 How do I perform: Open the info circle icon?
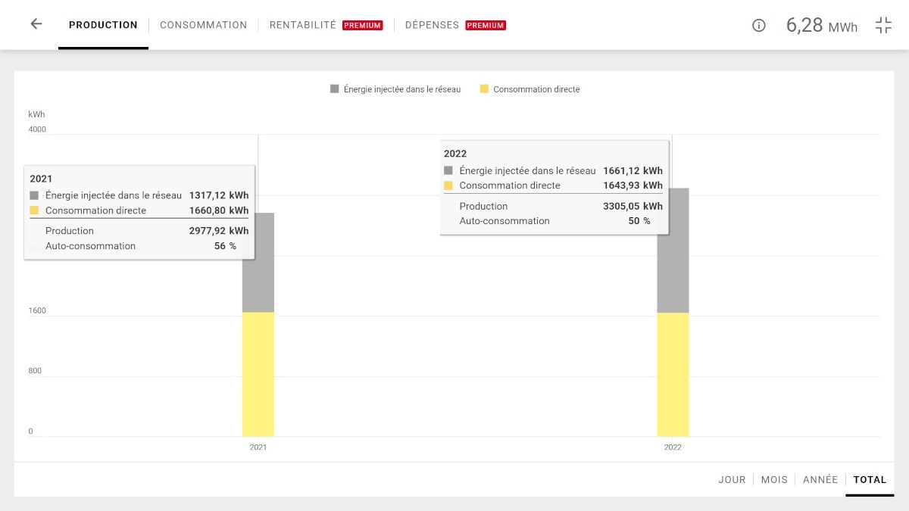tap(758, 25)
